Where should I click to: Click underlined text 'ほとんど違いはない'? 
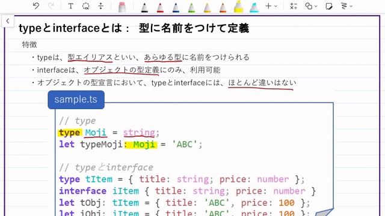[x=262, y=83]
